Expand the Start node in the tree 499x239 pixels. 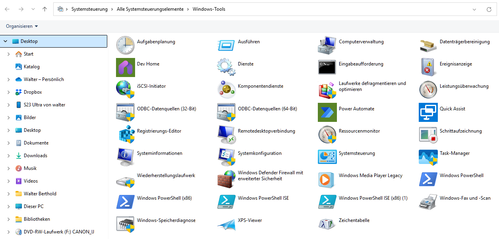click(8, 54)
